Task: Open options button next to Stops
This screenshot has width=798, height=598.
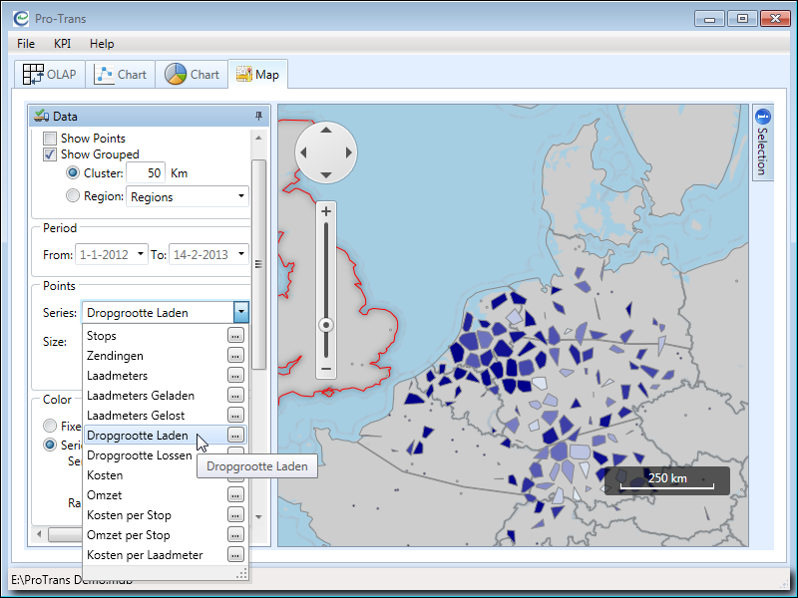Action: [x=235, y=336]
